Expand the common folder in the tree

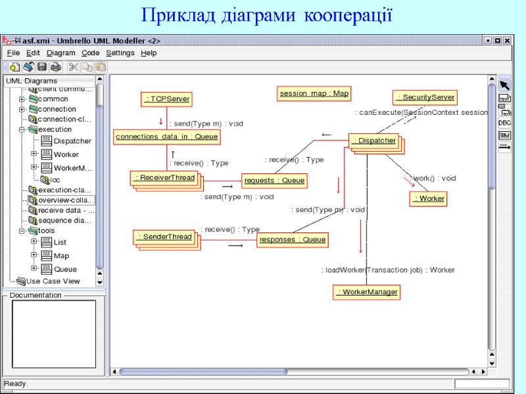click(22, 99)
